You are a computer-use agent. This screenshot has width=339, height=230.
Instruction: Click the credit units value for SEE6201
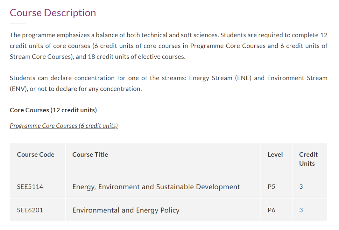(x=301, y=210)
